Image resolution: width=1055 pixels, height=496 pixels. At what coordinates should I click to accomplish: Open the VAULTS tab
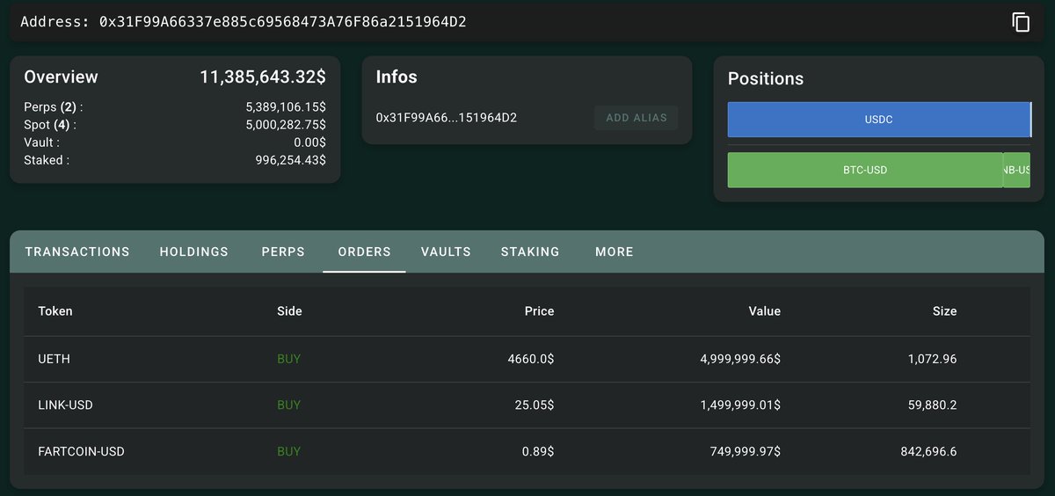pos(446,252)
